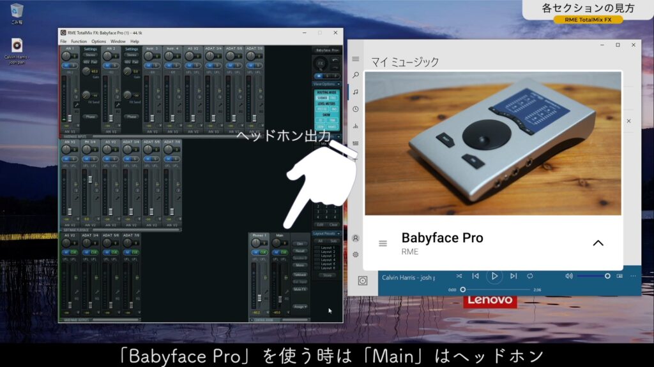Open My Music via the note icon
The height and width of the screenshot is (367, 654).
click(355, 92)
